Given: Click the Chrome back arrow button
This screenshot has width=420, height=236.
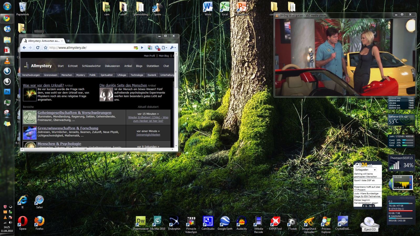Looking at the screenshot, I should click(x=24, y=48).
